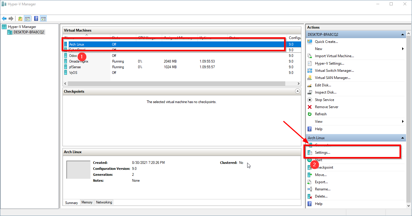Image resolution: width=412 pixels, height=216 pixels.
Task: Click the green Refresh icon
Action: click(310, 114)
